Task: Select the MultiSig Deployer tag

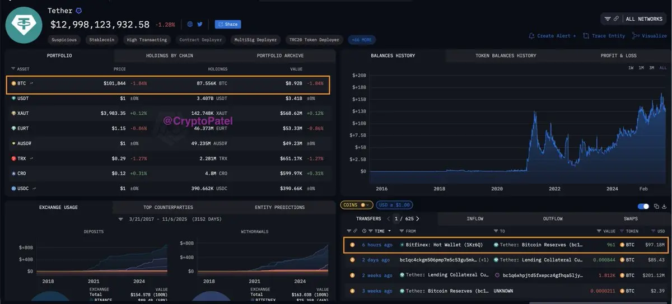Action: (255, 40)
